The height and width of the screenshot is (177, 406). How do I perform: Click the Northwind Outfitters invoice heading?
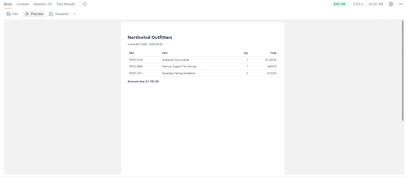pyautogui.click(x=150, y=37)
